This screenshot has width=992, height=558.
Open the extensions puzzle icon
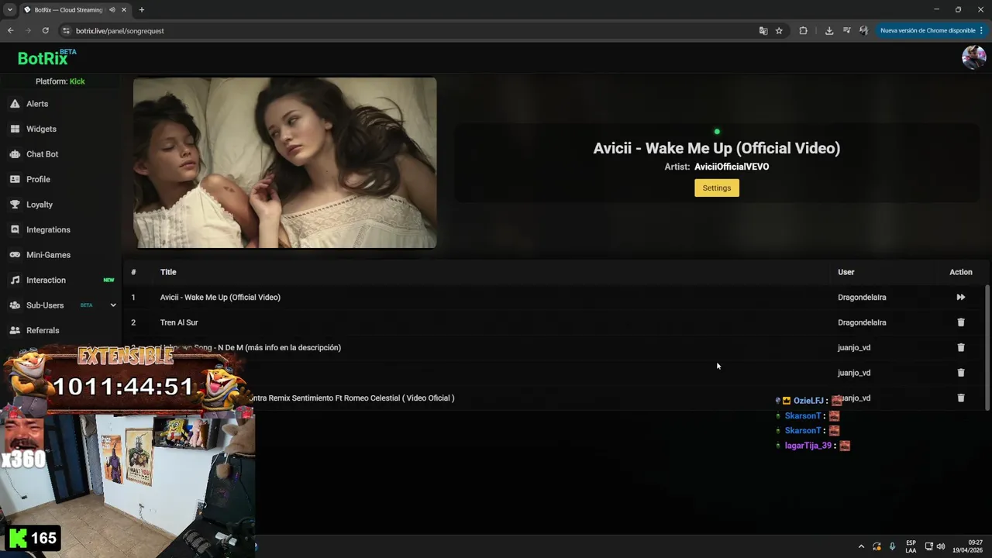tap(803, 31)
